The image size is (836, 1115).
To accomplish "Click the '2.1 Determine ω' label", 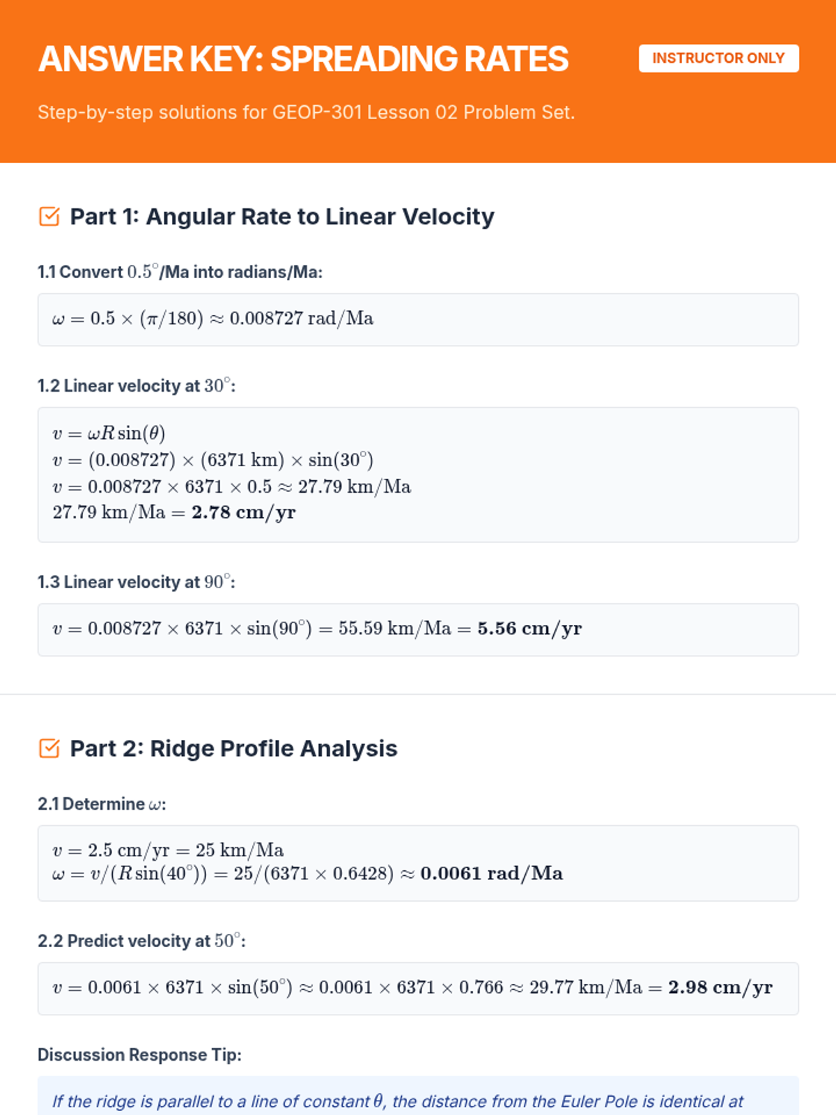I will click(102, 803).
